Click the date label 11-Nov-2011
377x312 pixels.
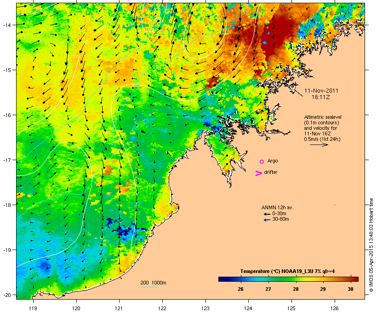pyautogui.click(x=321, y=91)
